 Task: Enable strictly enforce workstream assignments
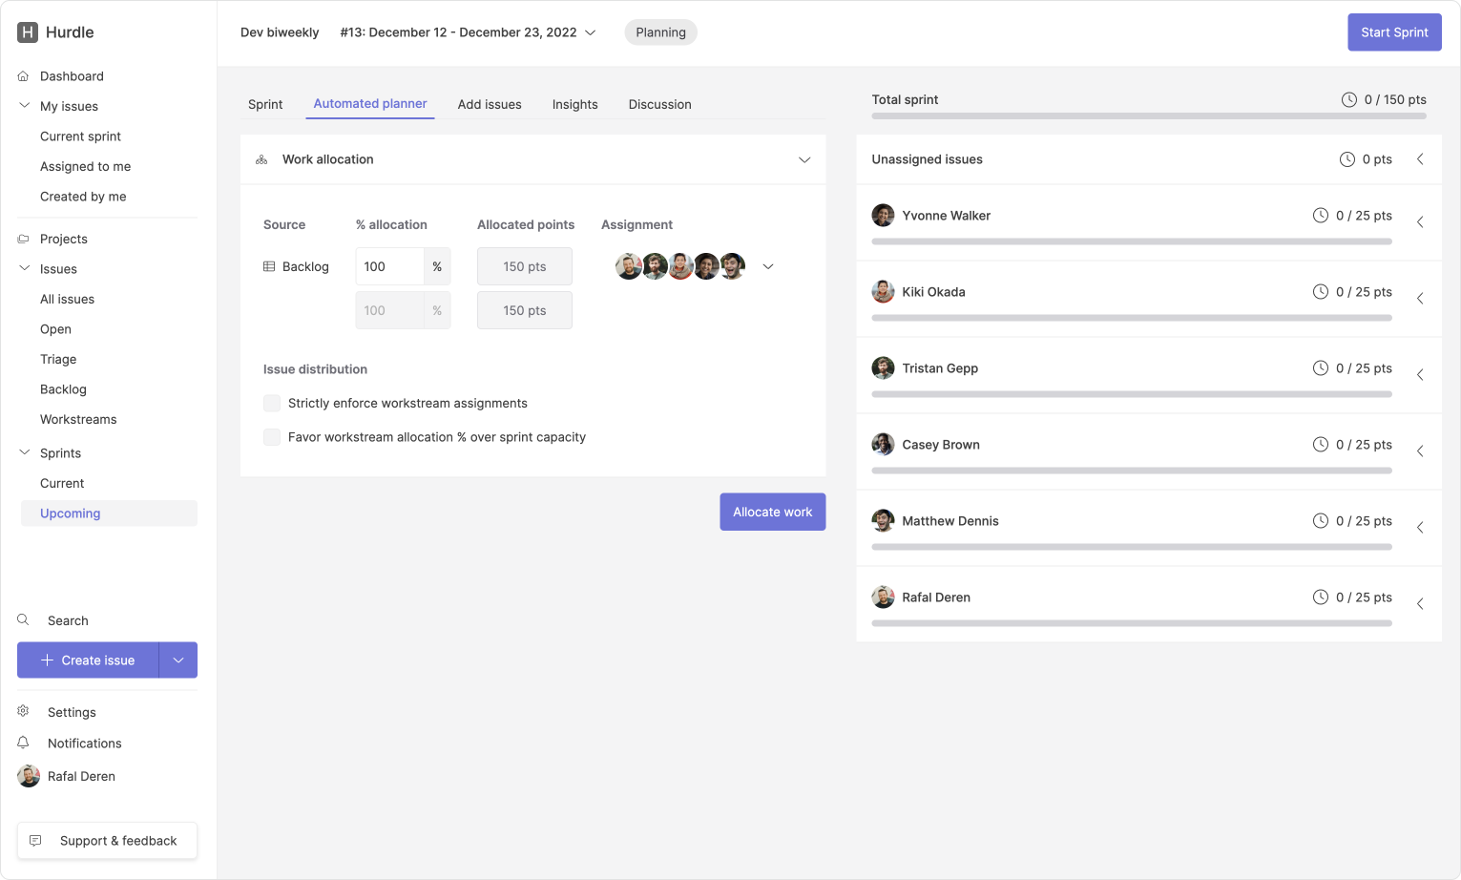tap(272, 404)
